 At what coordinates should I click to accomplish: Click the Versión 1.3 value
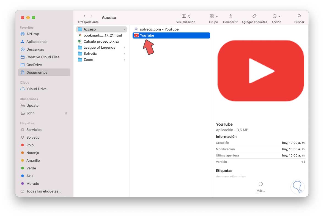tap(303, 162)
